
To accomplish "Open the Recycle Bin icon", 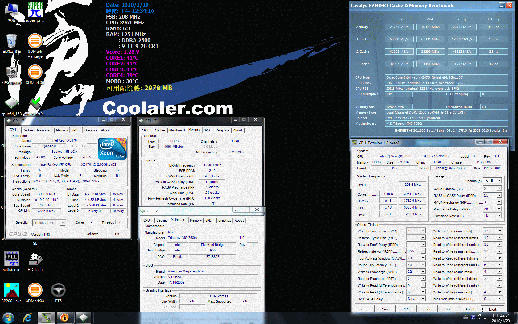I will (x=12, y=43).
